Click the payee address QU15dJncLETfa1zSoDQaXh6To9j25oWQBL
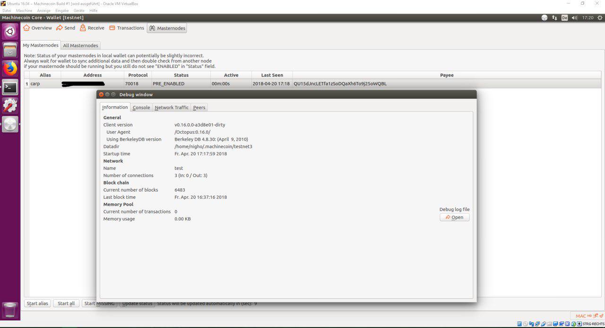 tap(340, 84)
